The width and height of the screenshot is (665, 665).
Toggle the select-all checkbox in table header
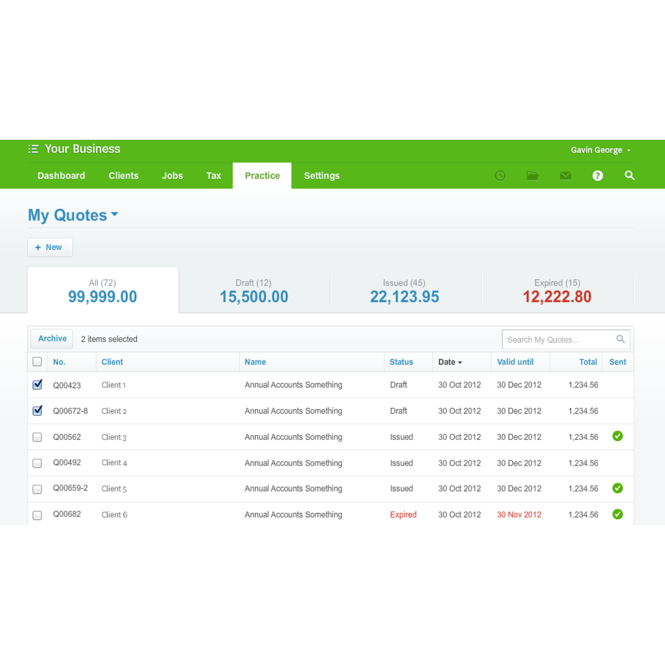coord(37,361)
